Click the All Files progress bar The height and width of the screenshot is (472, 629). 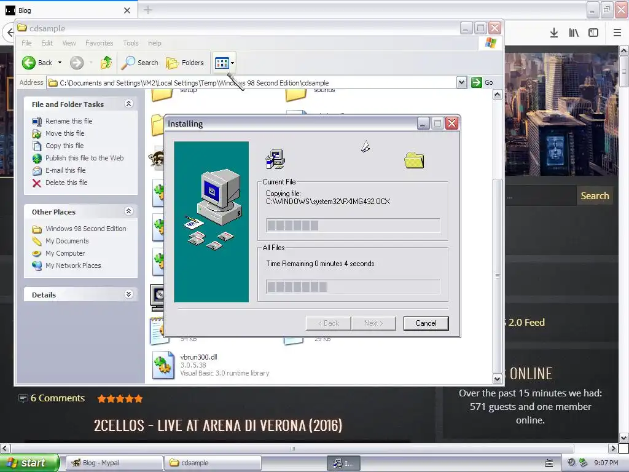pos(353,287)
